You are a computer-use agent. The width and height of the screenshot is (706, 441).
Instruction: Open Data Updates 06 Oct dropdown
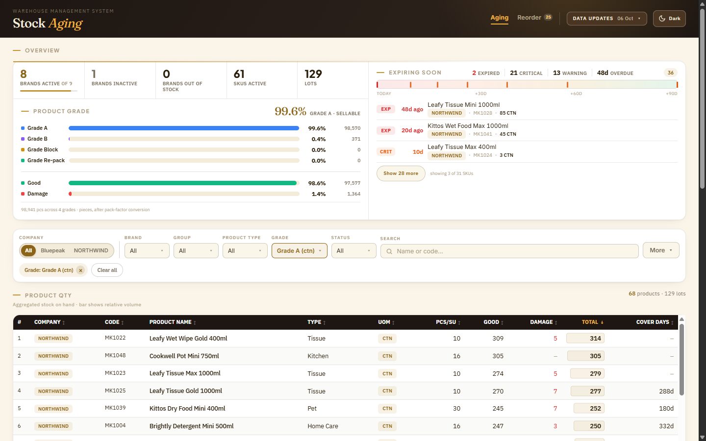[607, 19]
